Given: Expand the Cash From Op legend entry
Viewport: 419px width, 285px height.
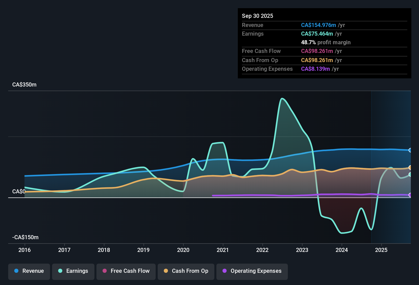Looking at the screenshot, I should point(186,271).
